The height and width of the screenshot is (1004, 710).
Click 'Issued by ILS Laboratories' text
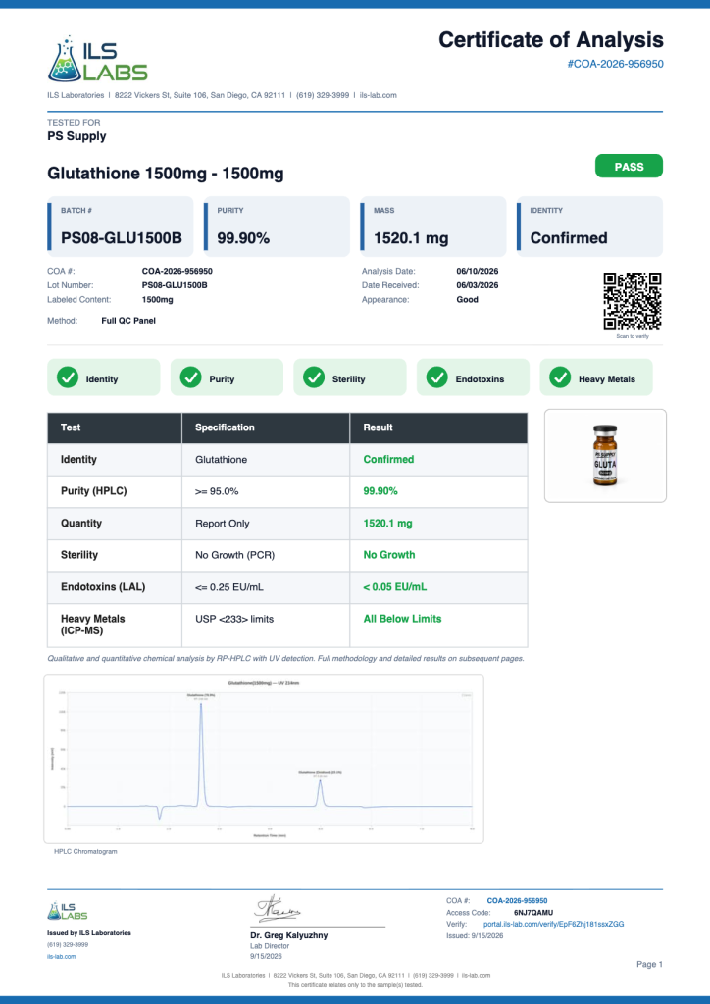[89, 933]
